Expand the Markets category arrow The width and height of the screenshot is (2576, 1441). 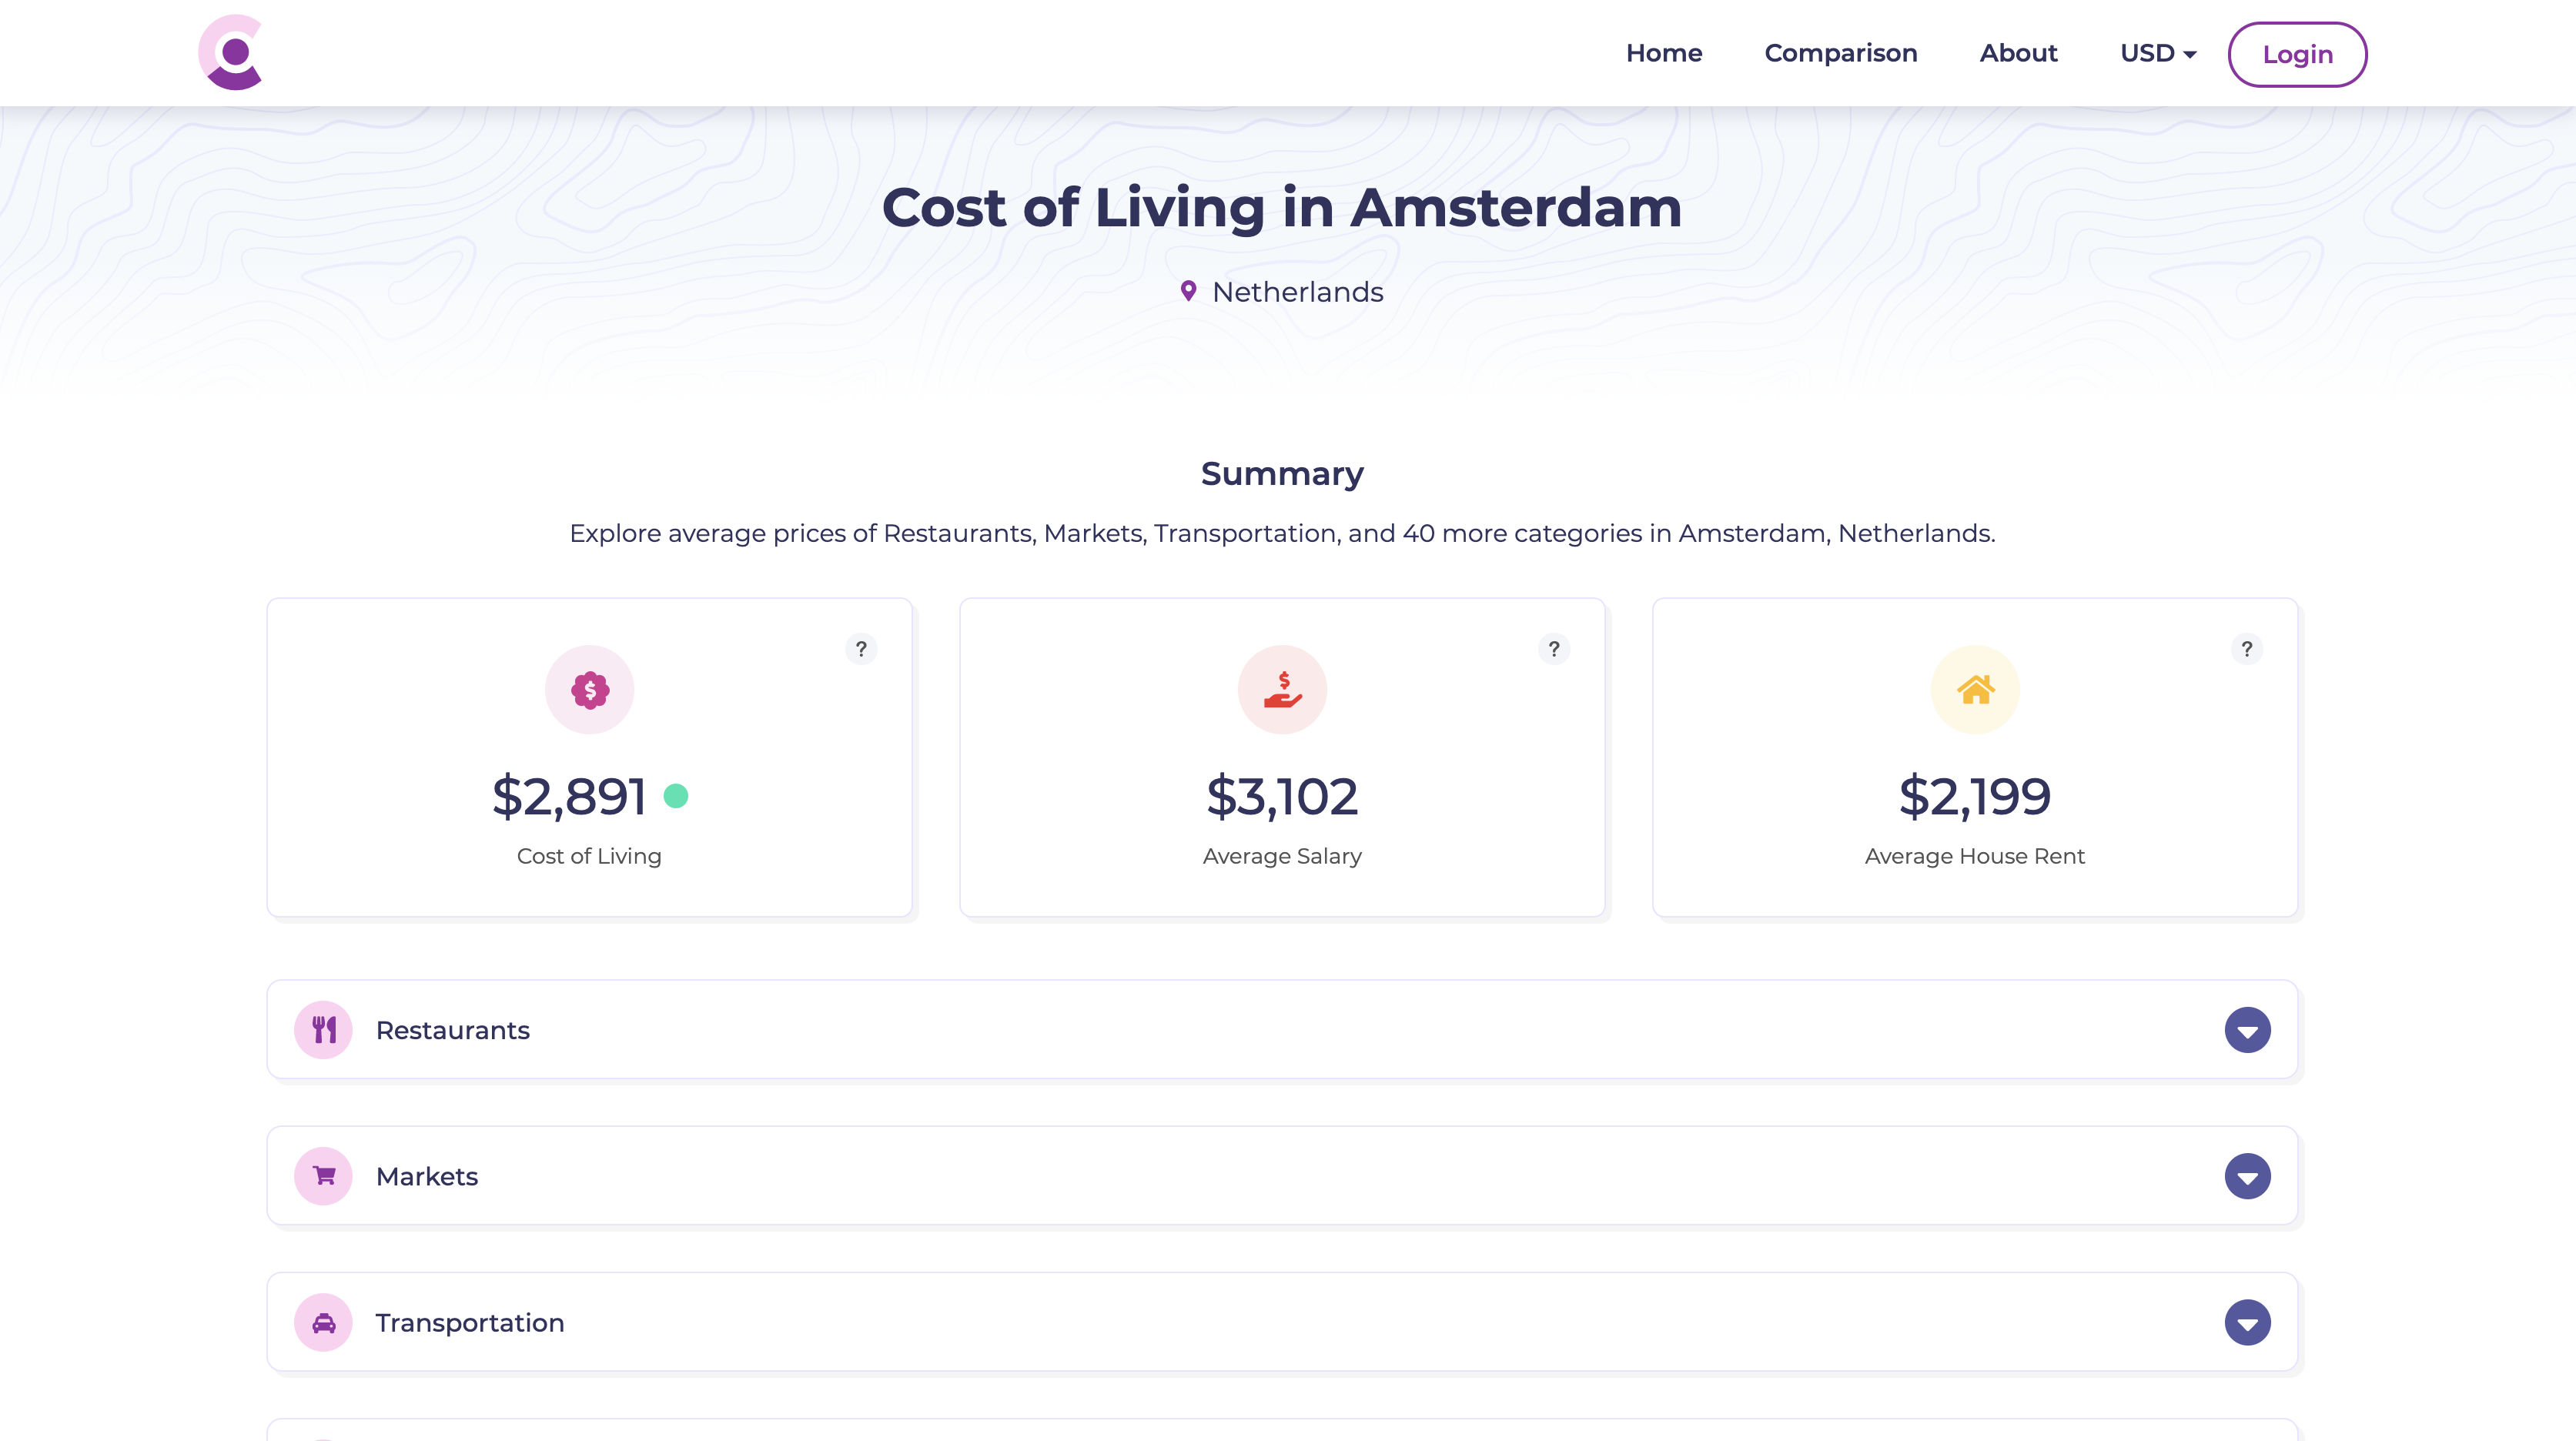2247,1176
